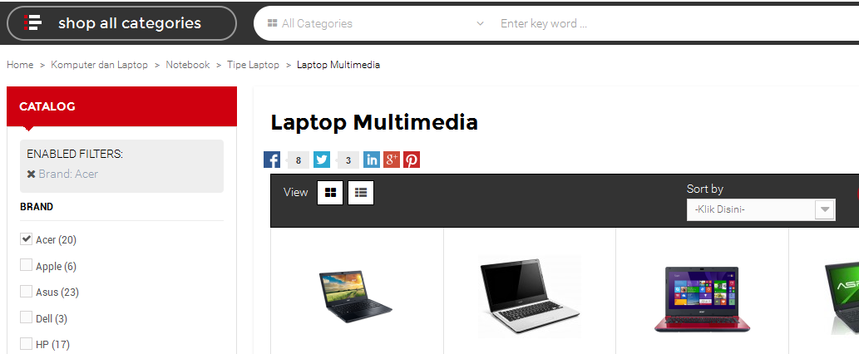This screenshot has width=859, height=354.
Task: Share page via Pinterest icon
Action: tap(412, 160)
